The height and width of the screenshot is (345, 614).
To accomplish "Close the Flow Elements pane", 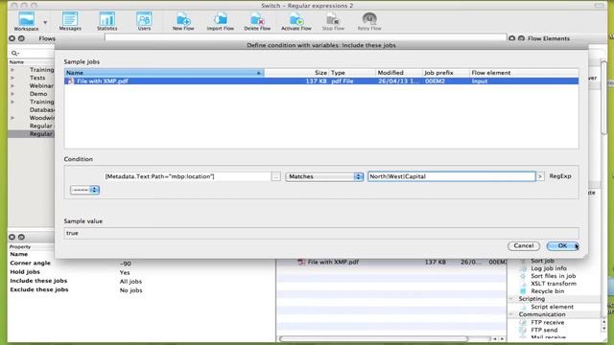I will coord(511,38).
